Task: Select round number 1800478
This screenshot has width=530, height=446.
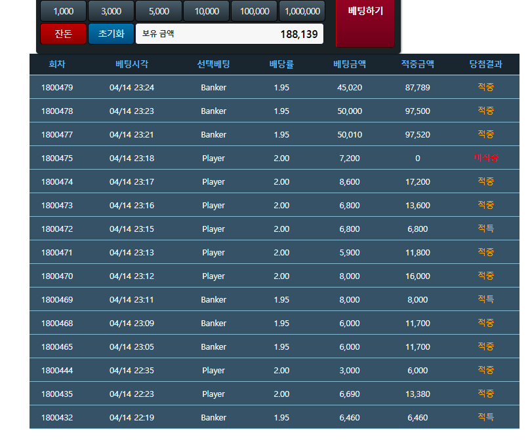Action: pos(57,111)
